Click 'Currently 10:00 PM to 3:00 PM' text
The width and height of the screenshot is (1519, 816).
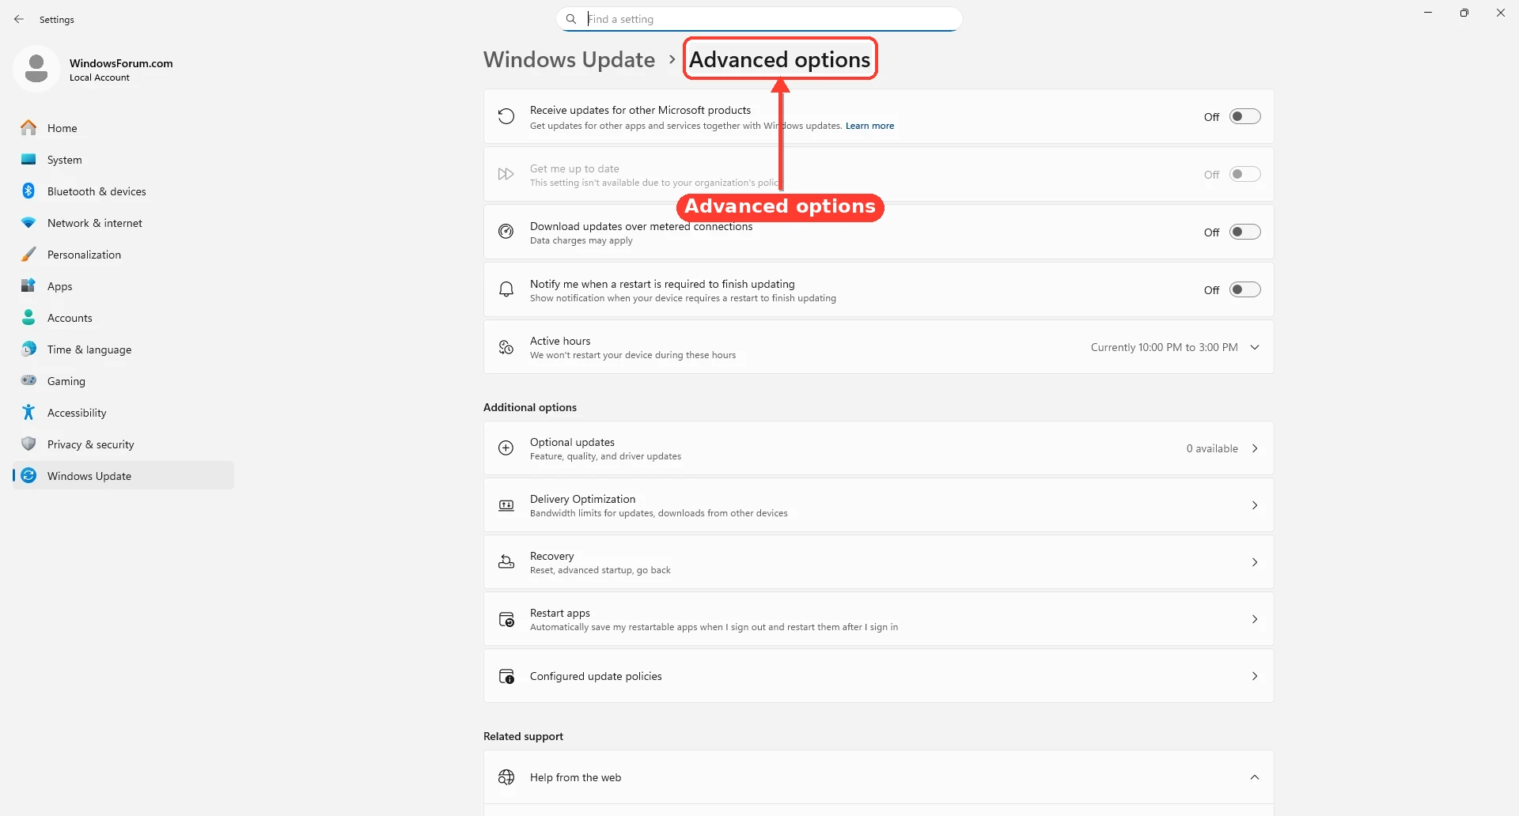tap(1164, 347)
